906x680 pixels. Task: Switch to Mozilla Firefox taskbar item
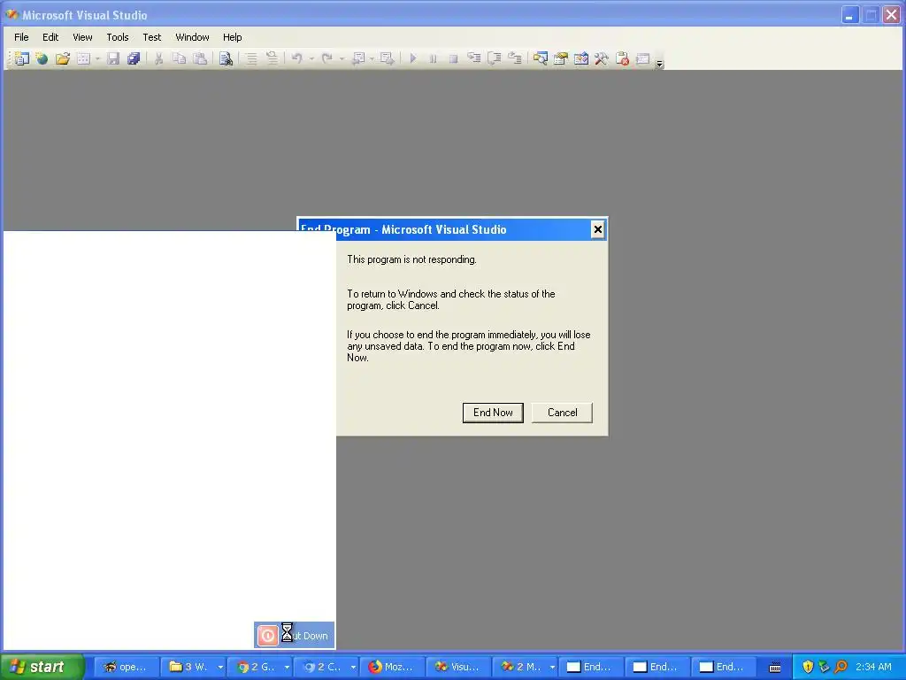(x=392, y=667)
